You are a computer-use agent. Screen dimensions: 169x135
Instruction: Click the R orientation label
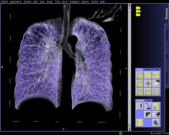pyautogui.click(x=2, y=67)
